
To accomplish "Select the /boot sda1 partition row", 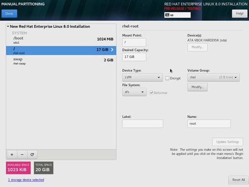I will point(61,40).
